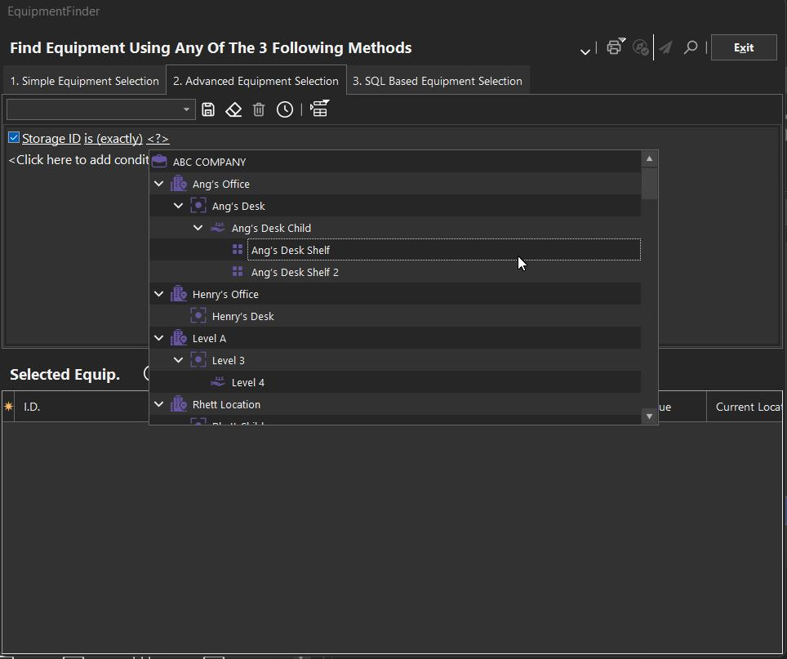Viewport: 787px width, 659px height.
Task: Collapse the Level A tree node
Action: [x=159, y=338]
